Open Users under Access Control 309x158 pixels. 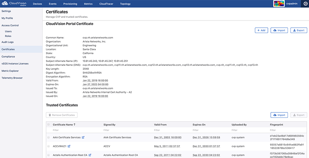[8, 31]
